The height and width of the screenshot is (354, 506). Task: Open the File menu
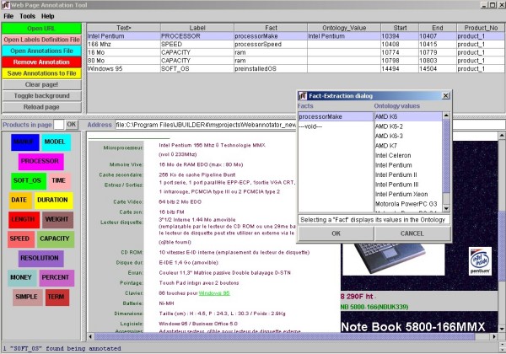8,16
